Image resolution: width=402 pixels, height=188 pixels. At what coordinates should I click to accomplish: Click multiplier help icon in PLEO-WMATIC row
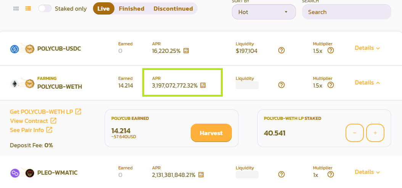point(331,174)
